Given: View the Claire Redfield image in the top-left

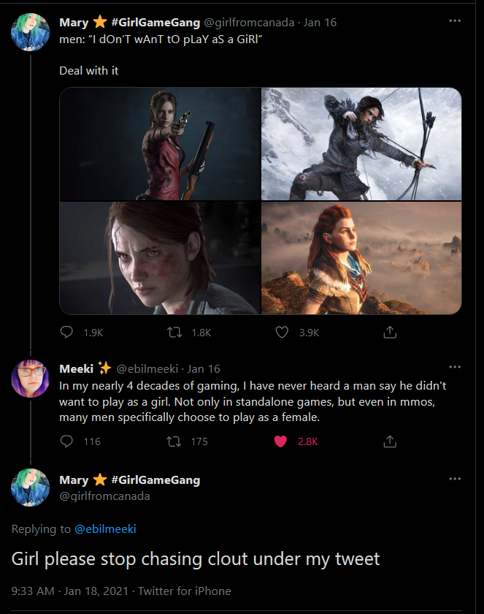Looking at the screenshot, I should [x=160, y=144].
